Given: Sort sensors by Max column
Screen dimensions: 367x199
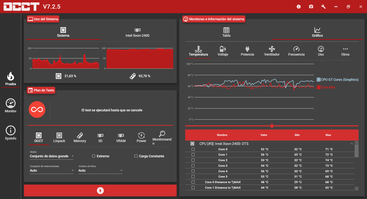Looking at the screenshot, I should (x=328, y=135).
